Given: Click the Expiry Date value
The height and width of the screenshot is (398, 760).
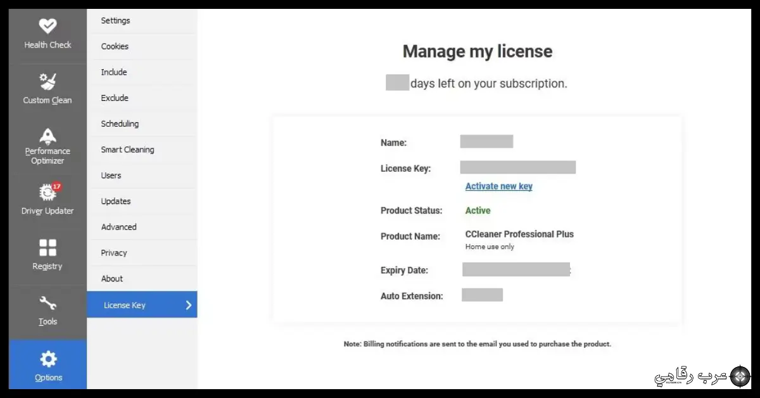Looking at the screenshot, I should (516, 269).
